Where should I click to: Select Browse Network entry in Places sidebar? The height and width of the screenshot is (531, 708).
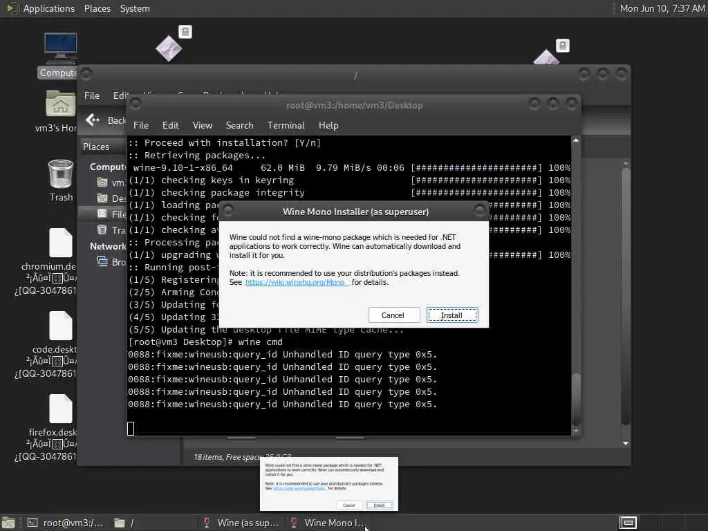point(111,262)
